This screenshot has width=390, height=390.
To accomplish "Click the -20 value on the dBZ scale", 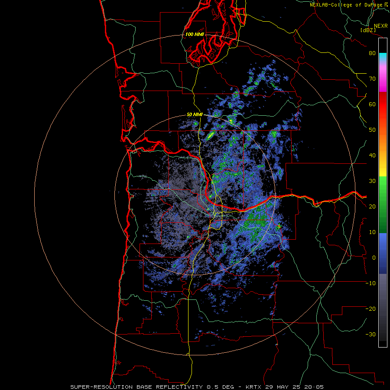I will [370, 309].
